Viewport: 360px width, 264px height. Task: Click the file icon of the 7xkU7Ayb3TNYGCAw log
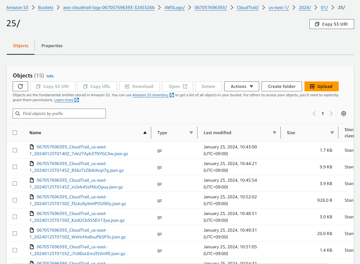coord(31,147)
